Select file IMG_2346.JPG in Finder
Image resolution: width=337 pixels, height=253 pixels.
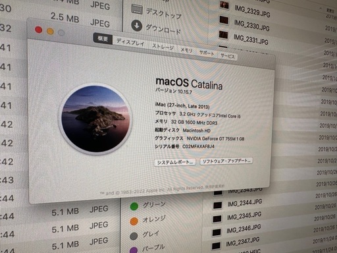tap(244, 229)
